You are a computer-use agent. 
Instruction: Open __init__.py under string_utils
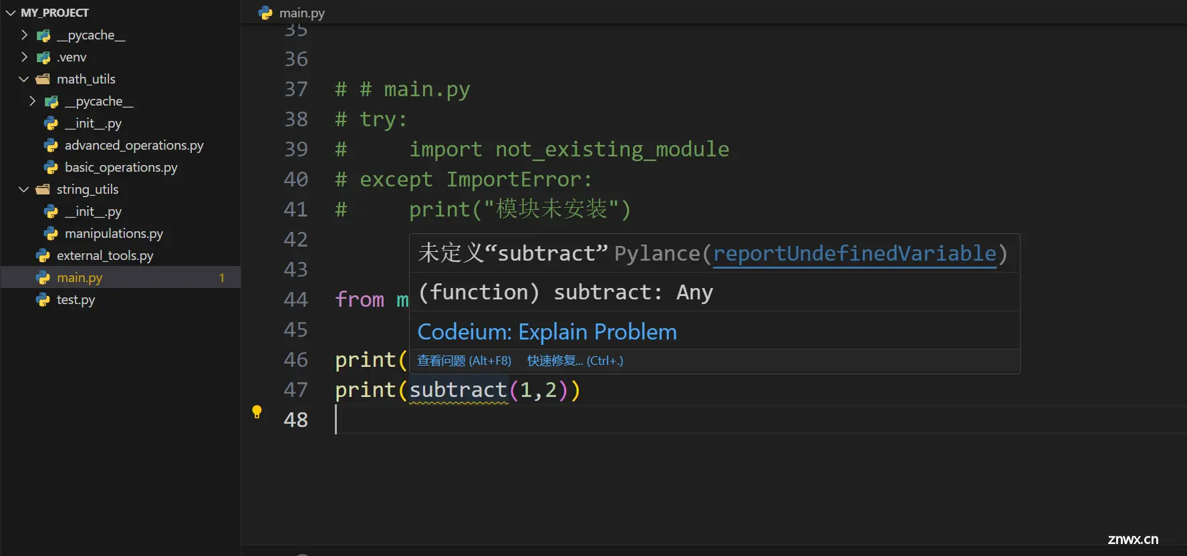pos(93,211)
